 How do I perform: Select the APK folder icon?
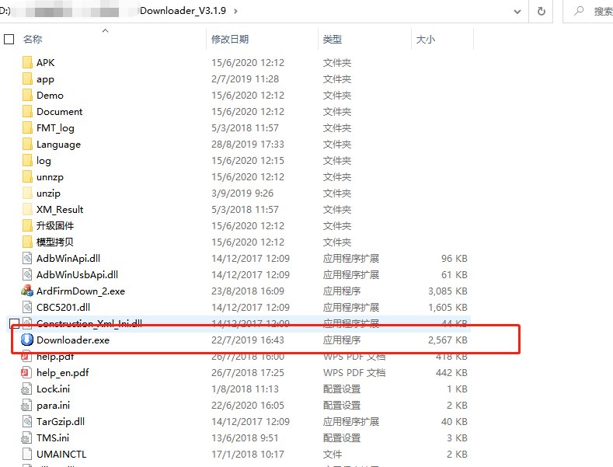tap(27, 62)
